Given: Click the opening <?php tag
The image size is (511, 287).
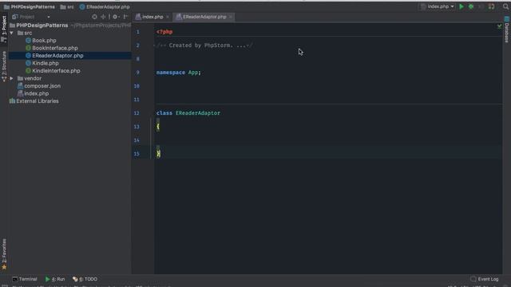Looking at the screenshot, I should point(164,32).
